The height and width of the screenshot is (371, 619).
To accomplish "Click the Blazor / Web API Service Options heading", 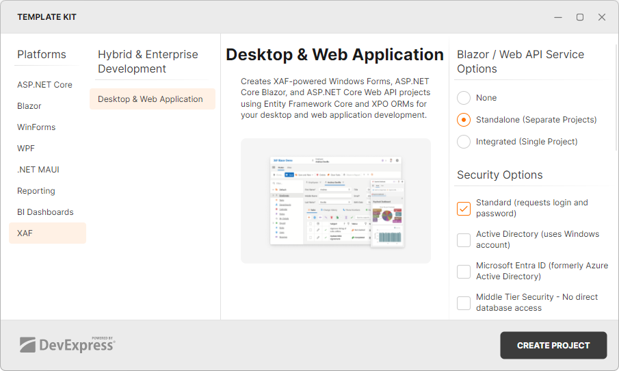I will click(521, 62).
